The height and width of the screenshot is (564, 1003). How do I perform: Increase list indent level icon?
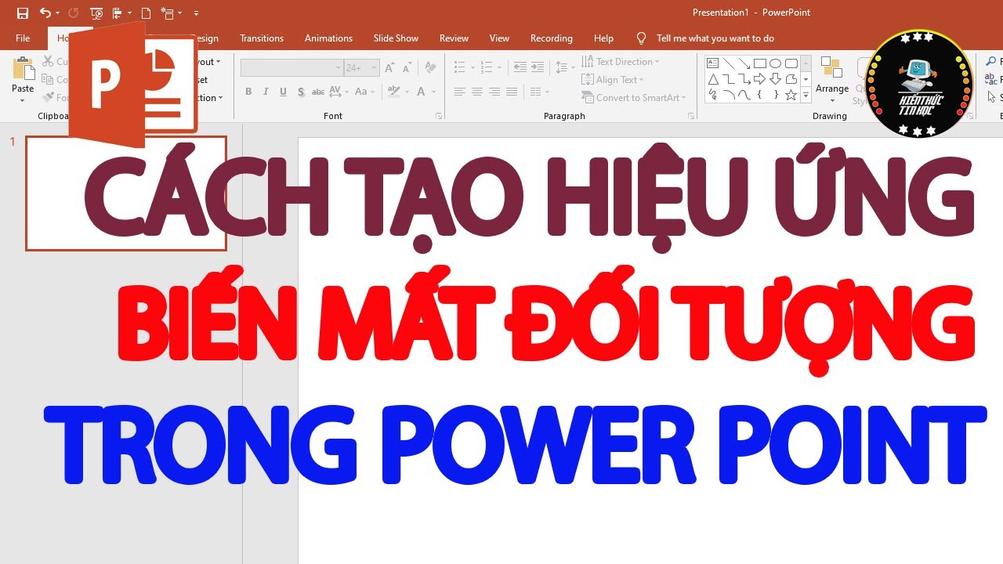tap(537, 68)
